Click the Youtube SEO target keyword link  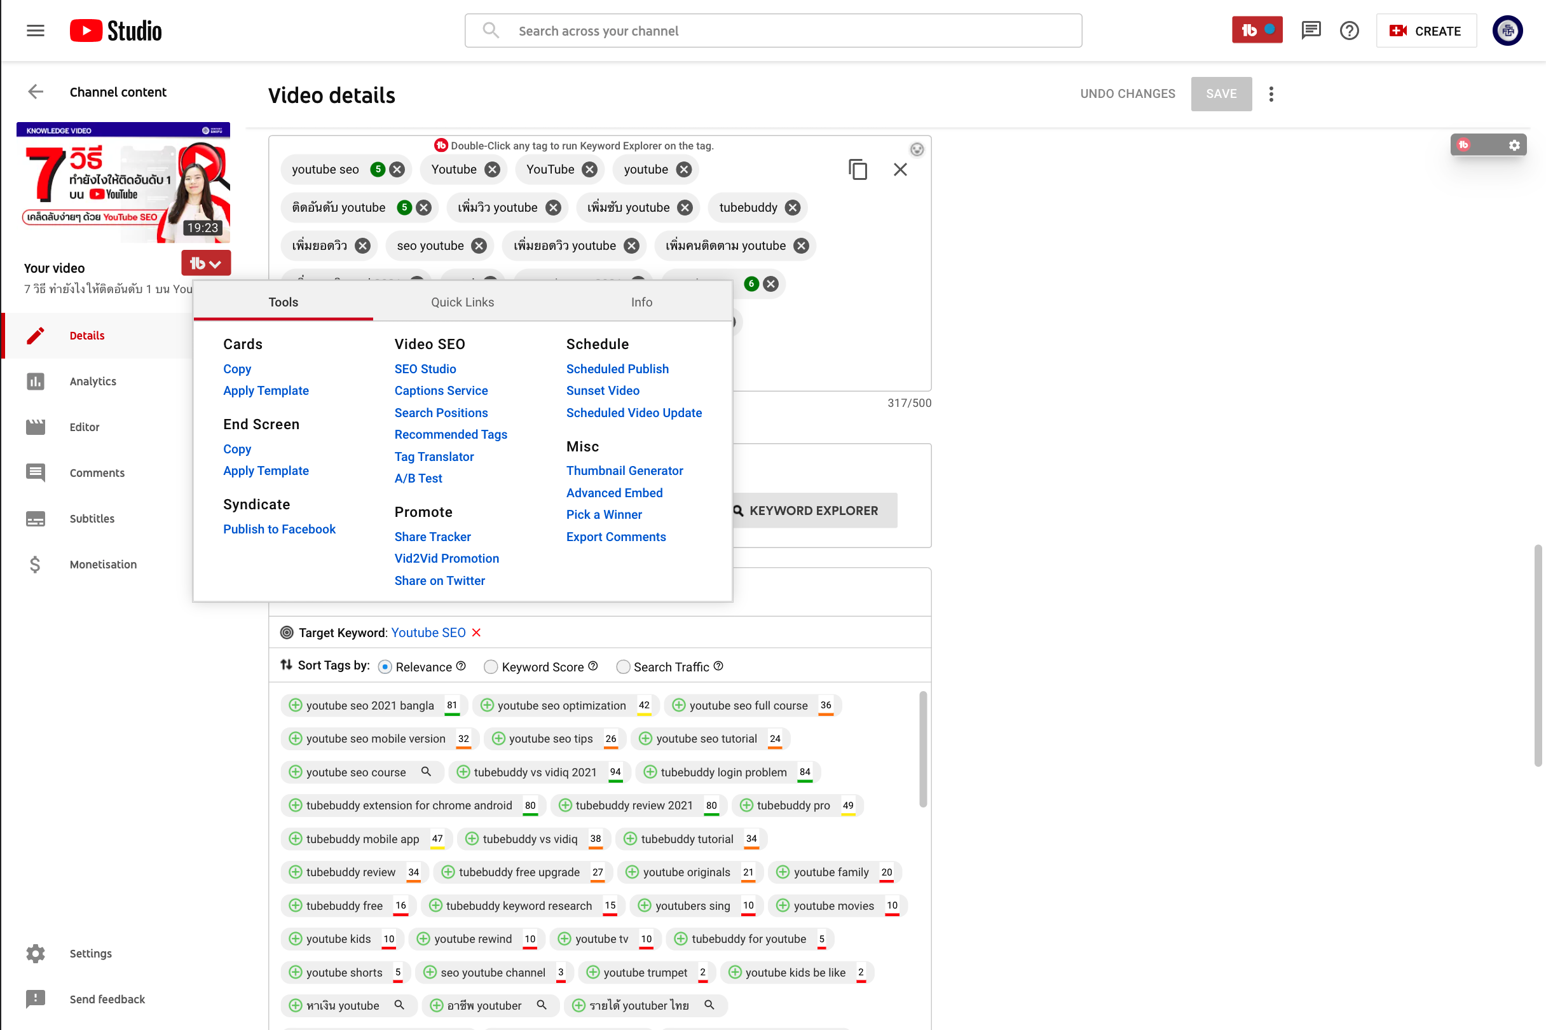click(x=428, y=632)
